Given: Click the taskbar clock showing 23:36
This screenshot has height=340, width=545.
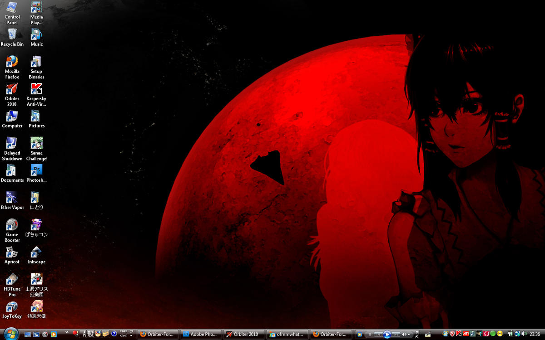Looking at the screenshot, I should [x=535, y=334].
